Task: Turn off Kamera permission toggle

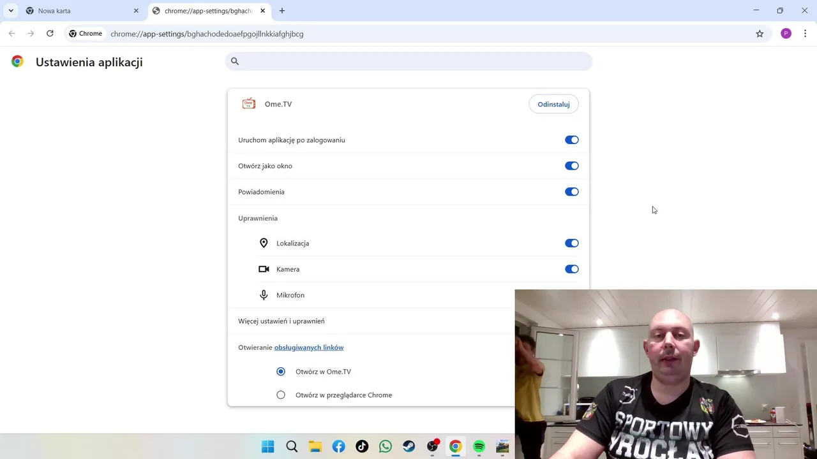Action: pos(571,269)
